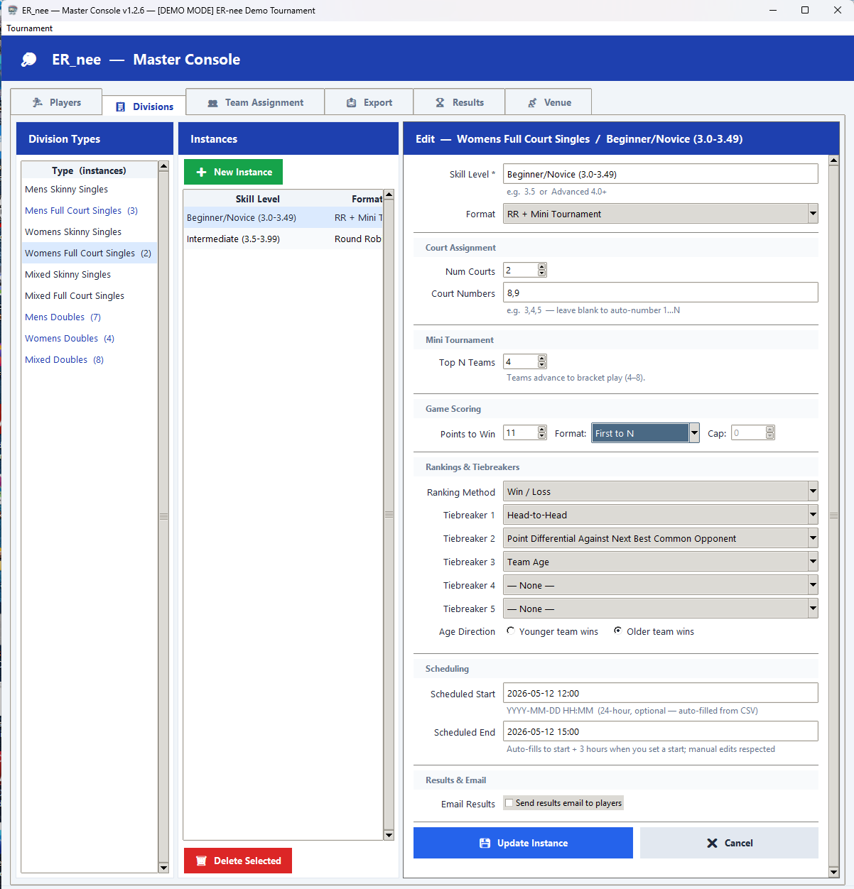The height and width of the screenshot is (889, 854).
Task: Click the Scheduled End field
Action: tap(661, 731)
